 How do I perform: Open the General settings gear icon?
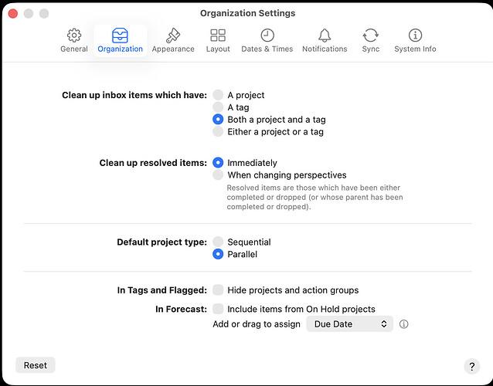(74, 36)
